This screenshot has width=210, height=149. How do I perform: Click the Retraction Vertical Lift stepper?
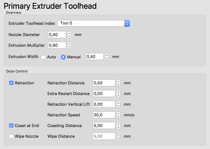coord(118,104)
